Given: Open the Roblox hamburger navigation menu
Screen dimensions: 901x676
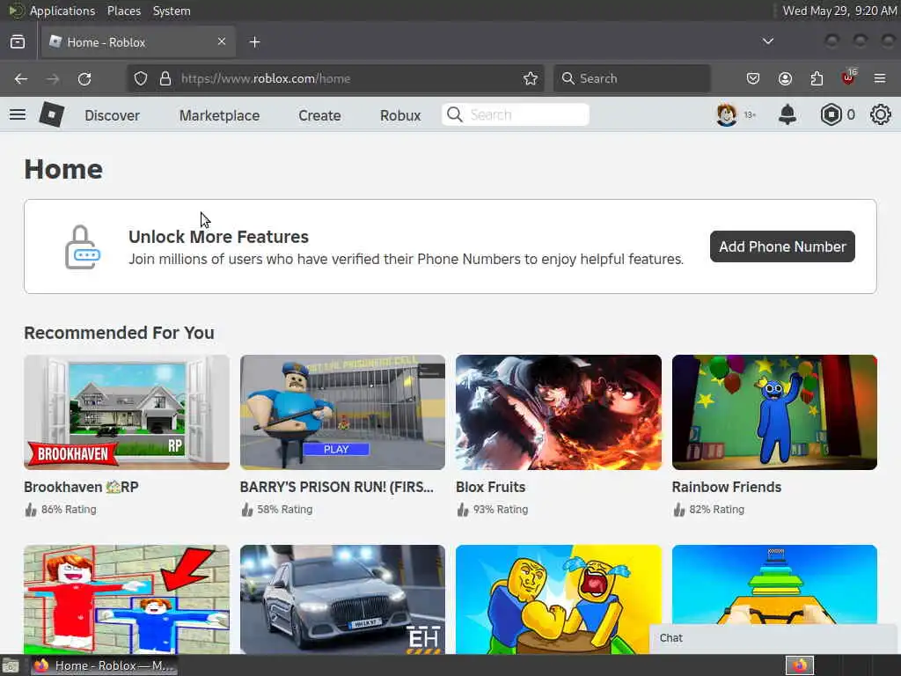Looking at the screenshot, I should (x=18, y=115).
